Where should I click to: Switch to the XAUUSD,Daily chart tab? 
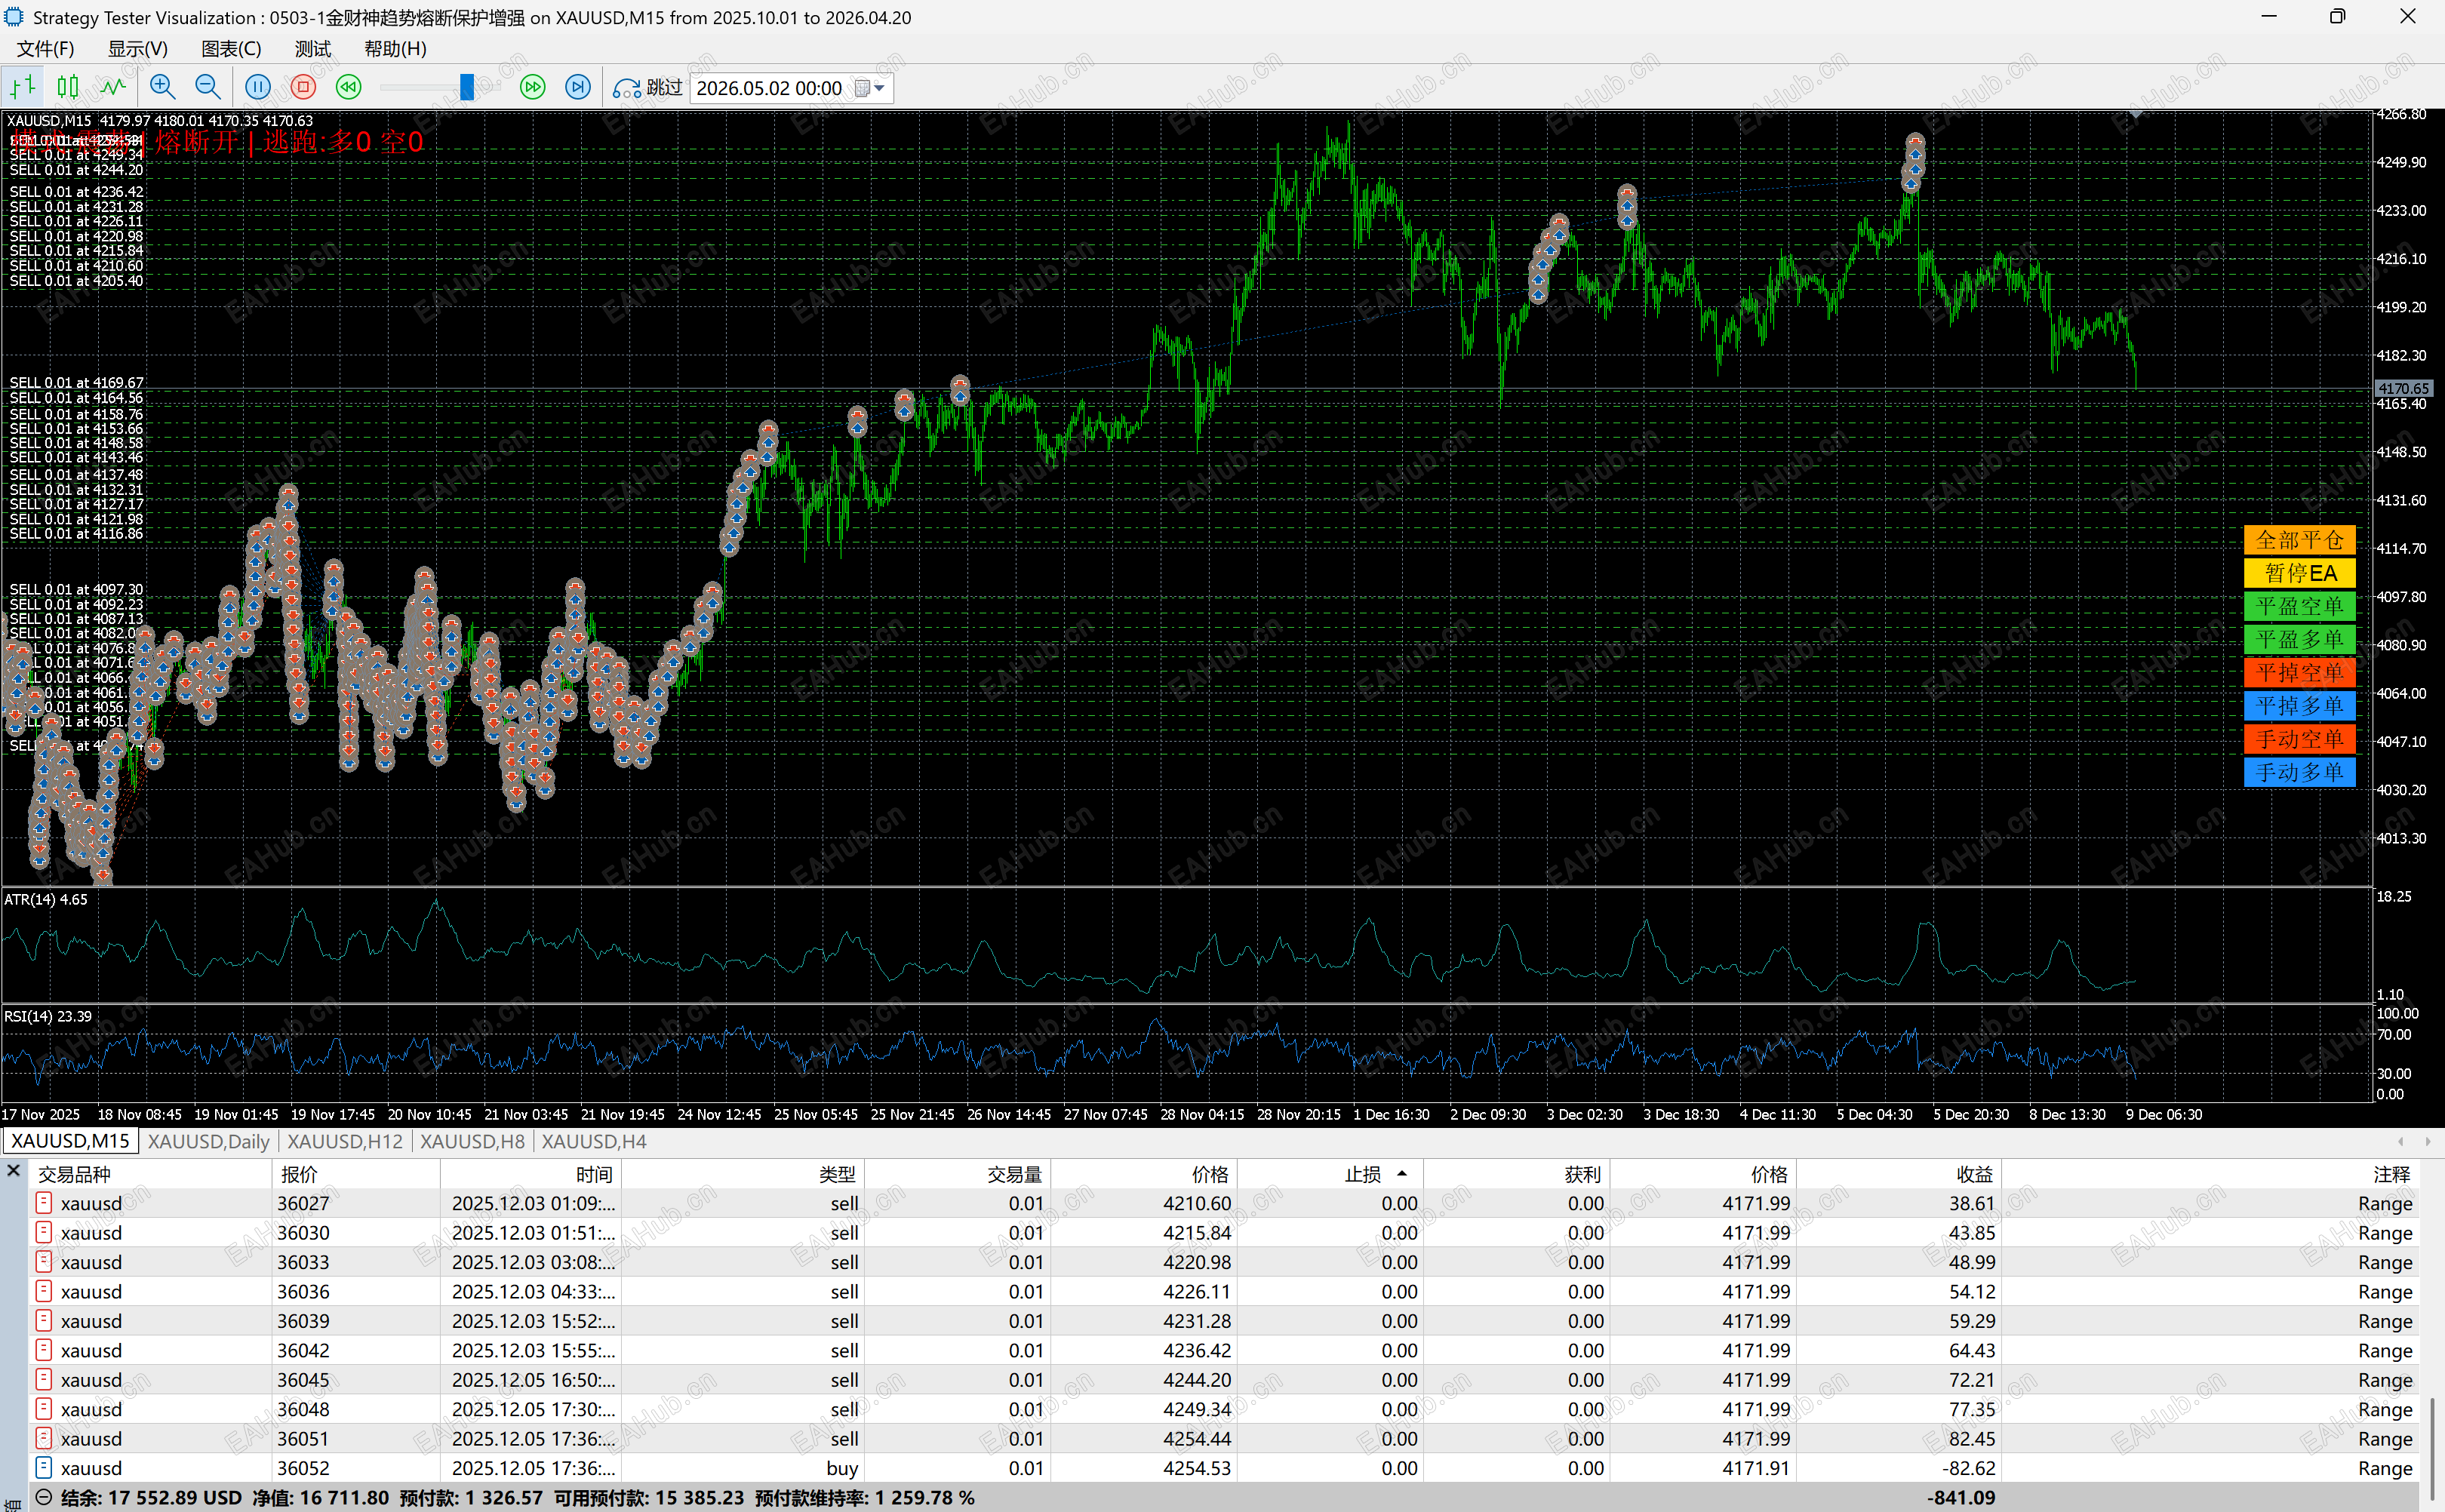[x=209, y=1141]
